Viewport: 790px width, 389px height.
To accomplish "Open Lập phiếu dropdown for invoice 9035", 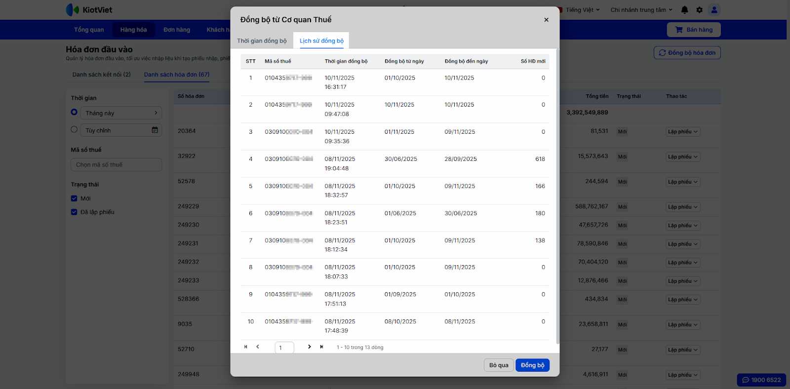I will 683,325.
